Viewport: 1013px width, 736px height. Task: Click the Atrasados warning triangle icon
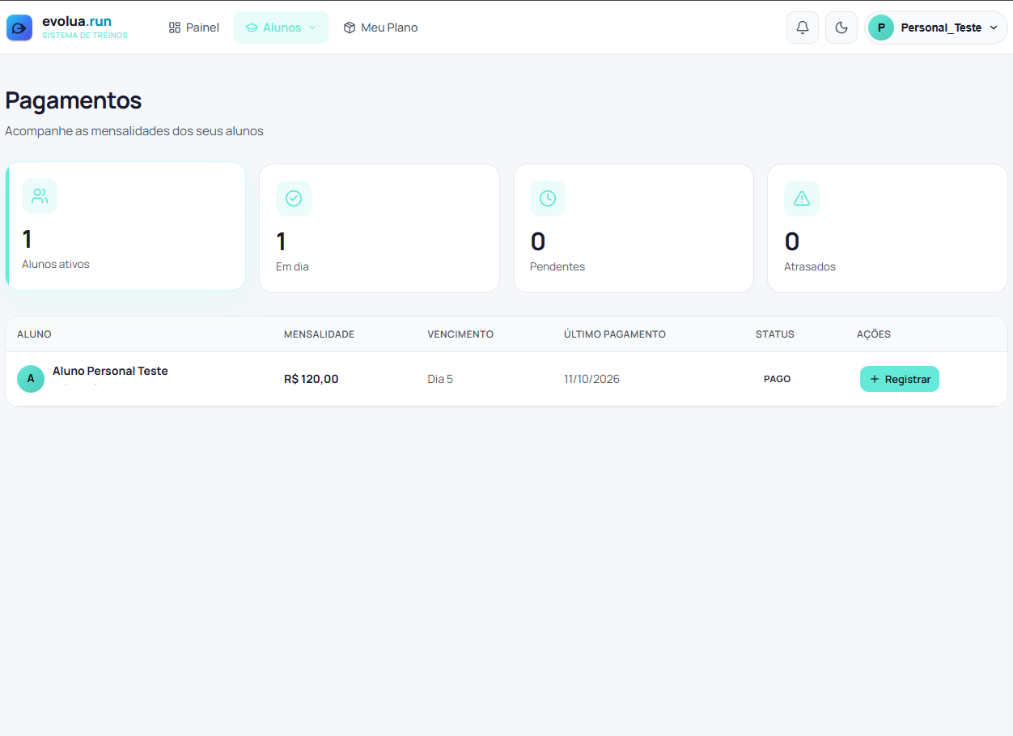pos(802,198)
